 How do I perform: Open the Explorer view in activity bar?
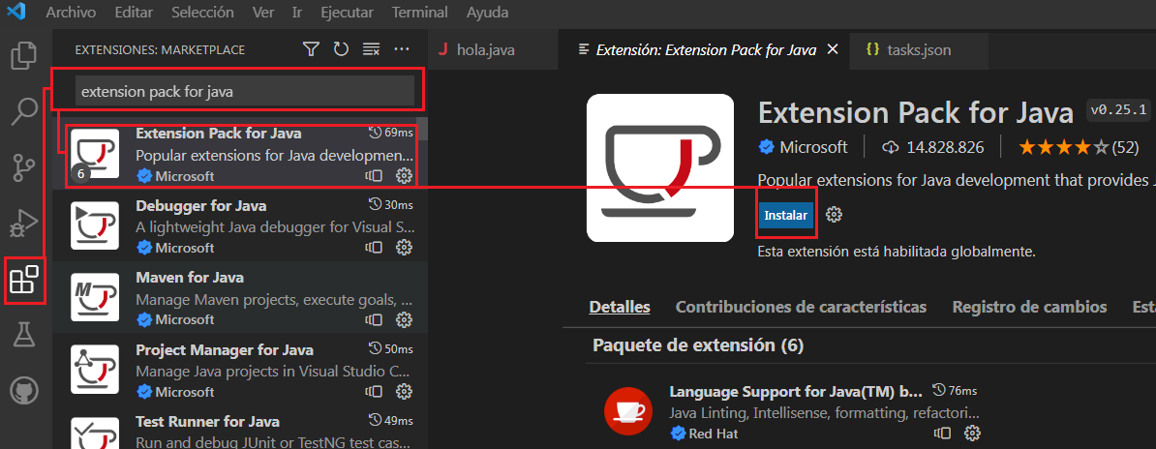[25, 56]
